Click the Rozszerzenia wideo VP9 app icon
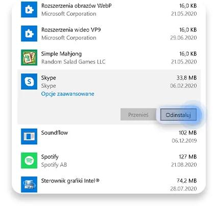The image size is (216, 206). [x=29, y=34]
